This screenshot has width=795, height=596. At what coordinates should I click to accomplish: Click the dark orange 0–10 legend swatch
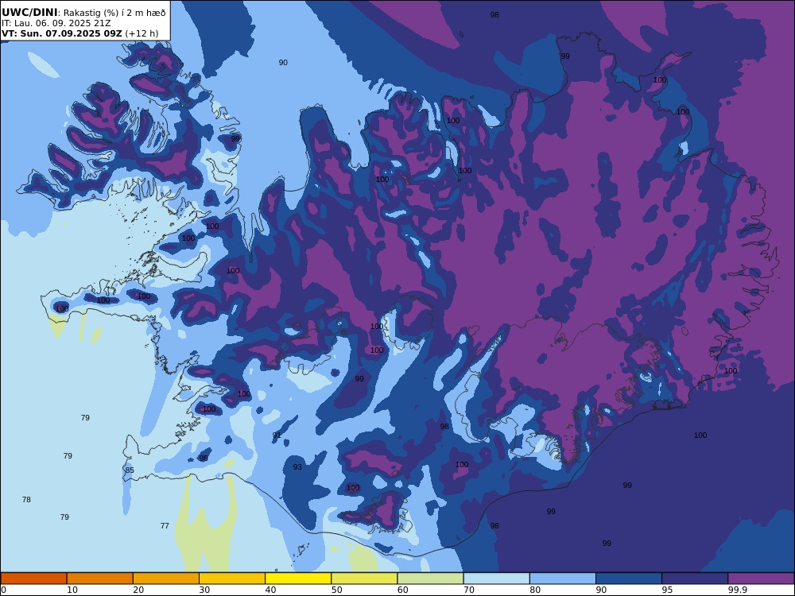click(33, 579)
